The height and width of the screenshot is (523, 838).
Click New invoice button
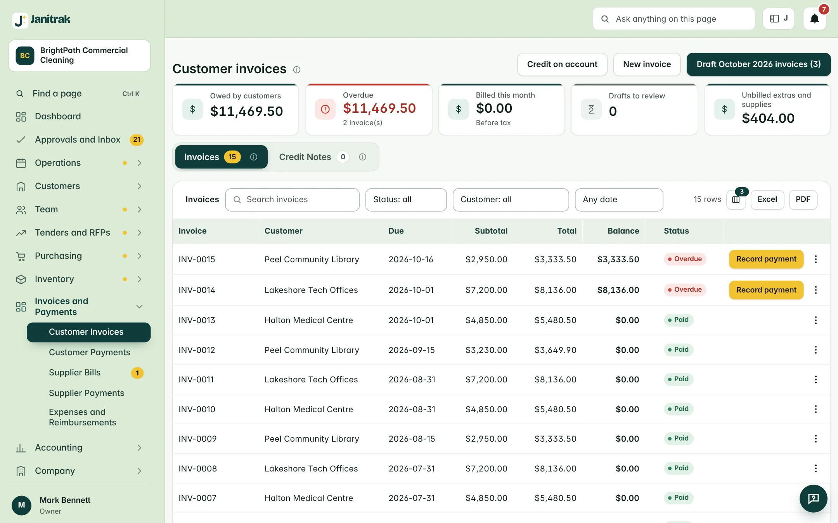[x=647, y=64]
